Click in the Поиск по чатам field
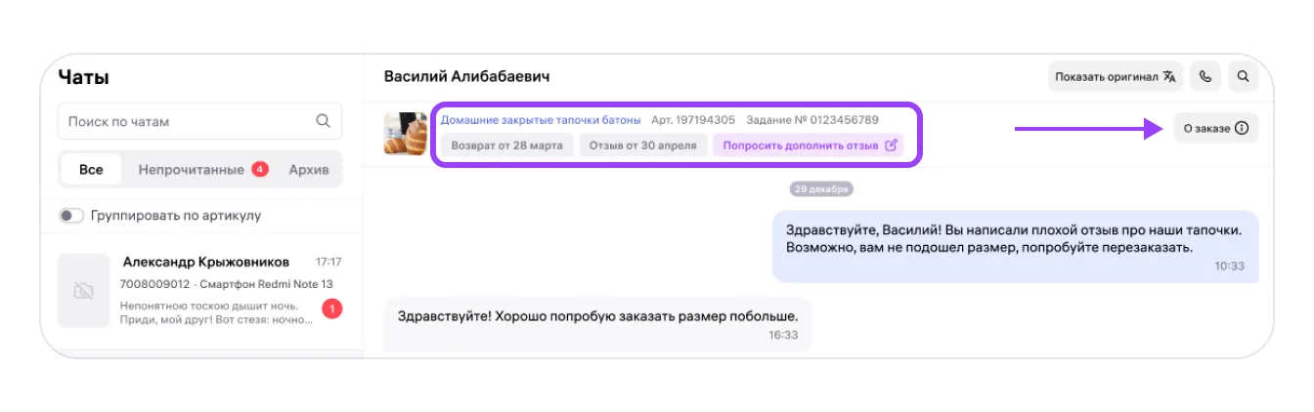 click(186, 122)
